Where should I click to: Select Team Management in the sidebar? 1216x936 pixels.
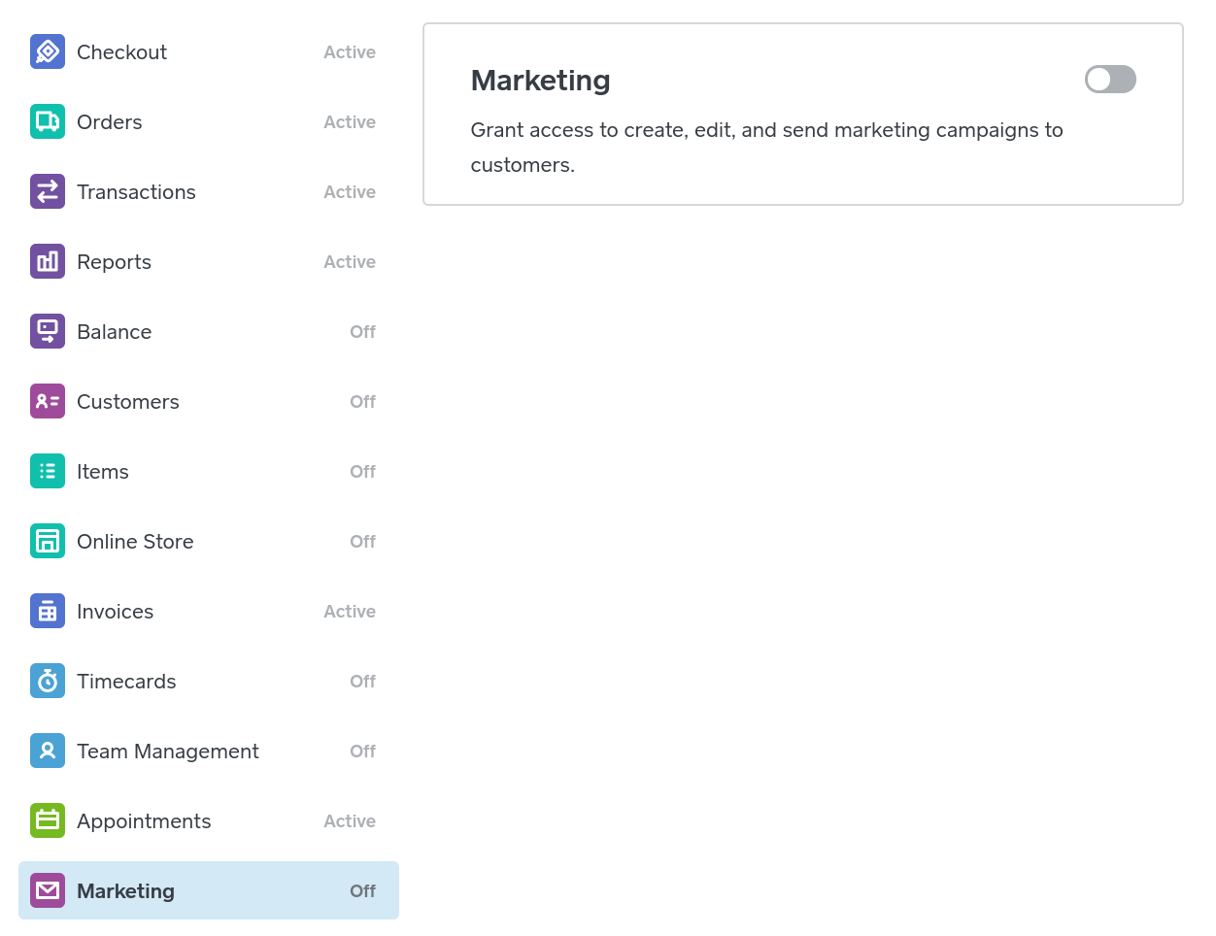point(167,752)
